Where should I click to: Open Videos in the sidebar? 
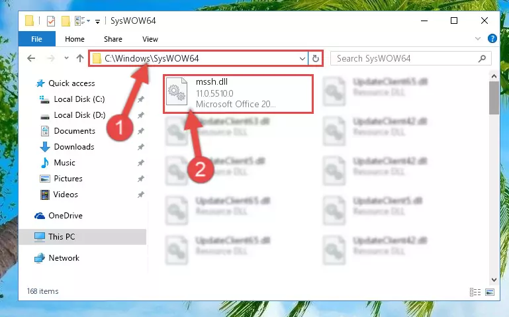pos(59,195)
